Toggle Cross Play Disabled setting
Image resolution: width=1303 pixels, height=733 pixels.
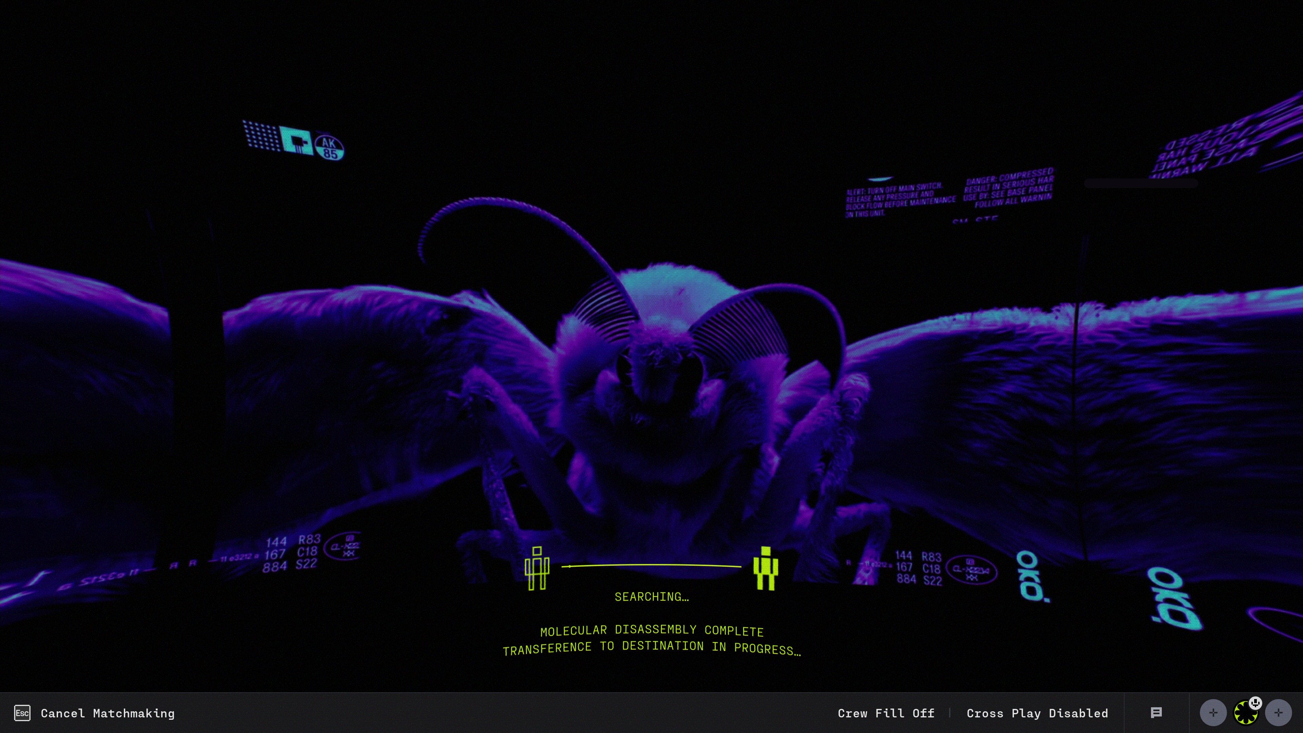coord(1037,713)
